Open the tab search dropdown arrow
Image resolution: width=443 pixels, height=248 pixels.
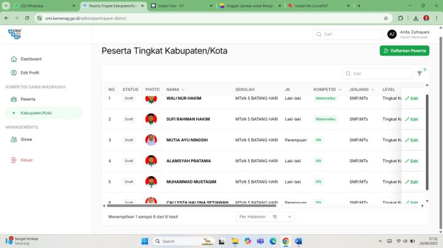[6, 6]
